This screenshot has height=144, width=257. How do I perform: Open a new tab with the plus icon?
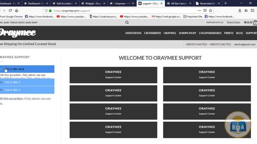tap(226, 3)
